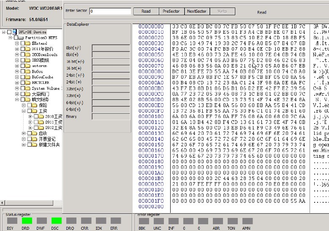Screen dimensions: 329x231
Task: Collapse the 工资 folder node
Action: coord(24,111)
